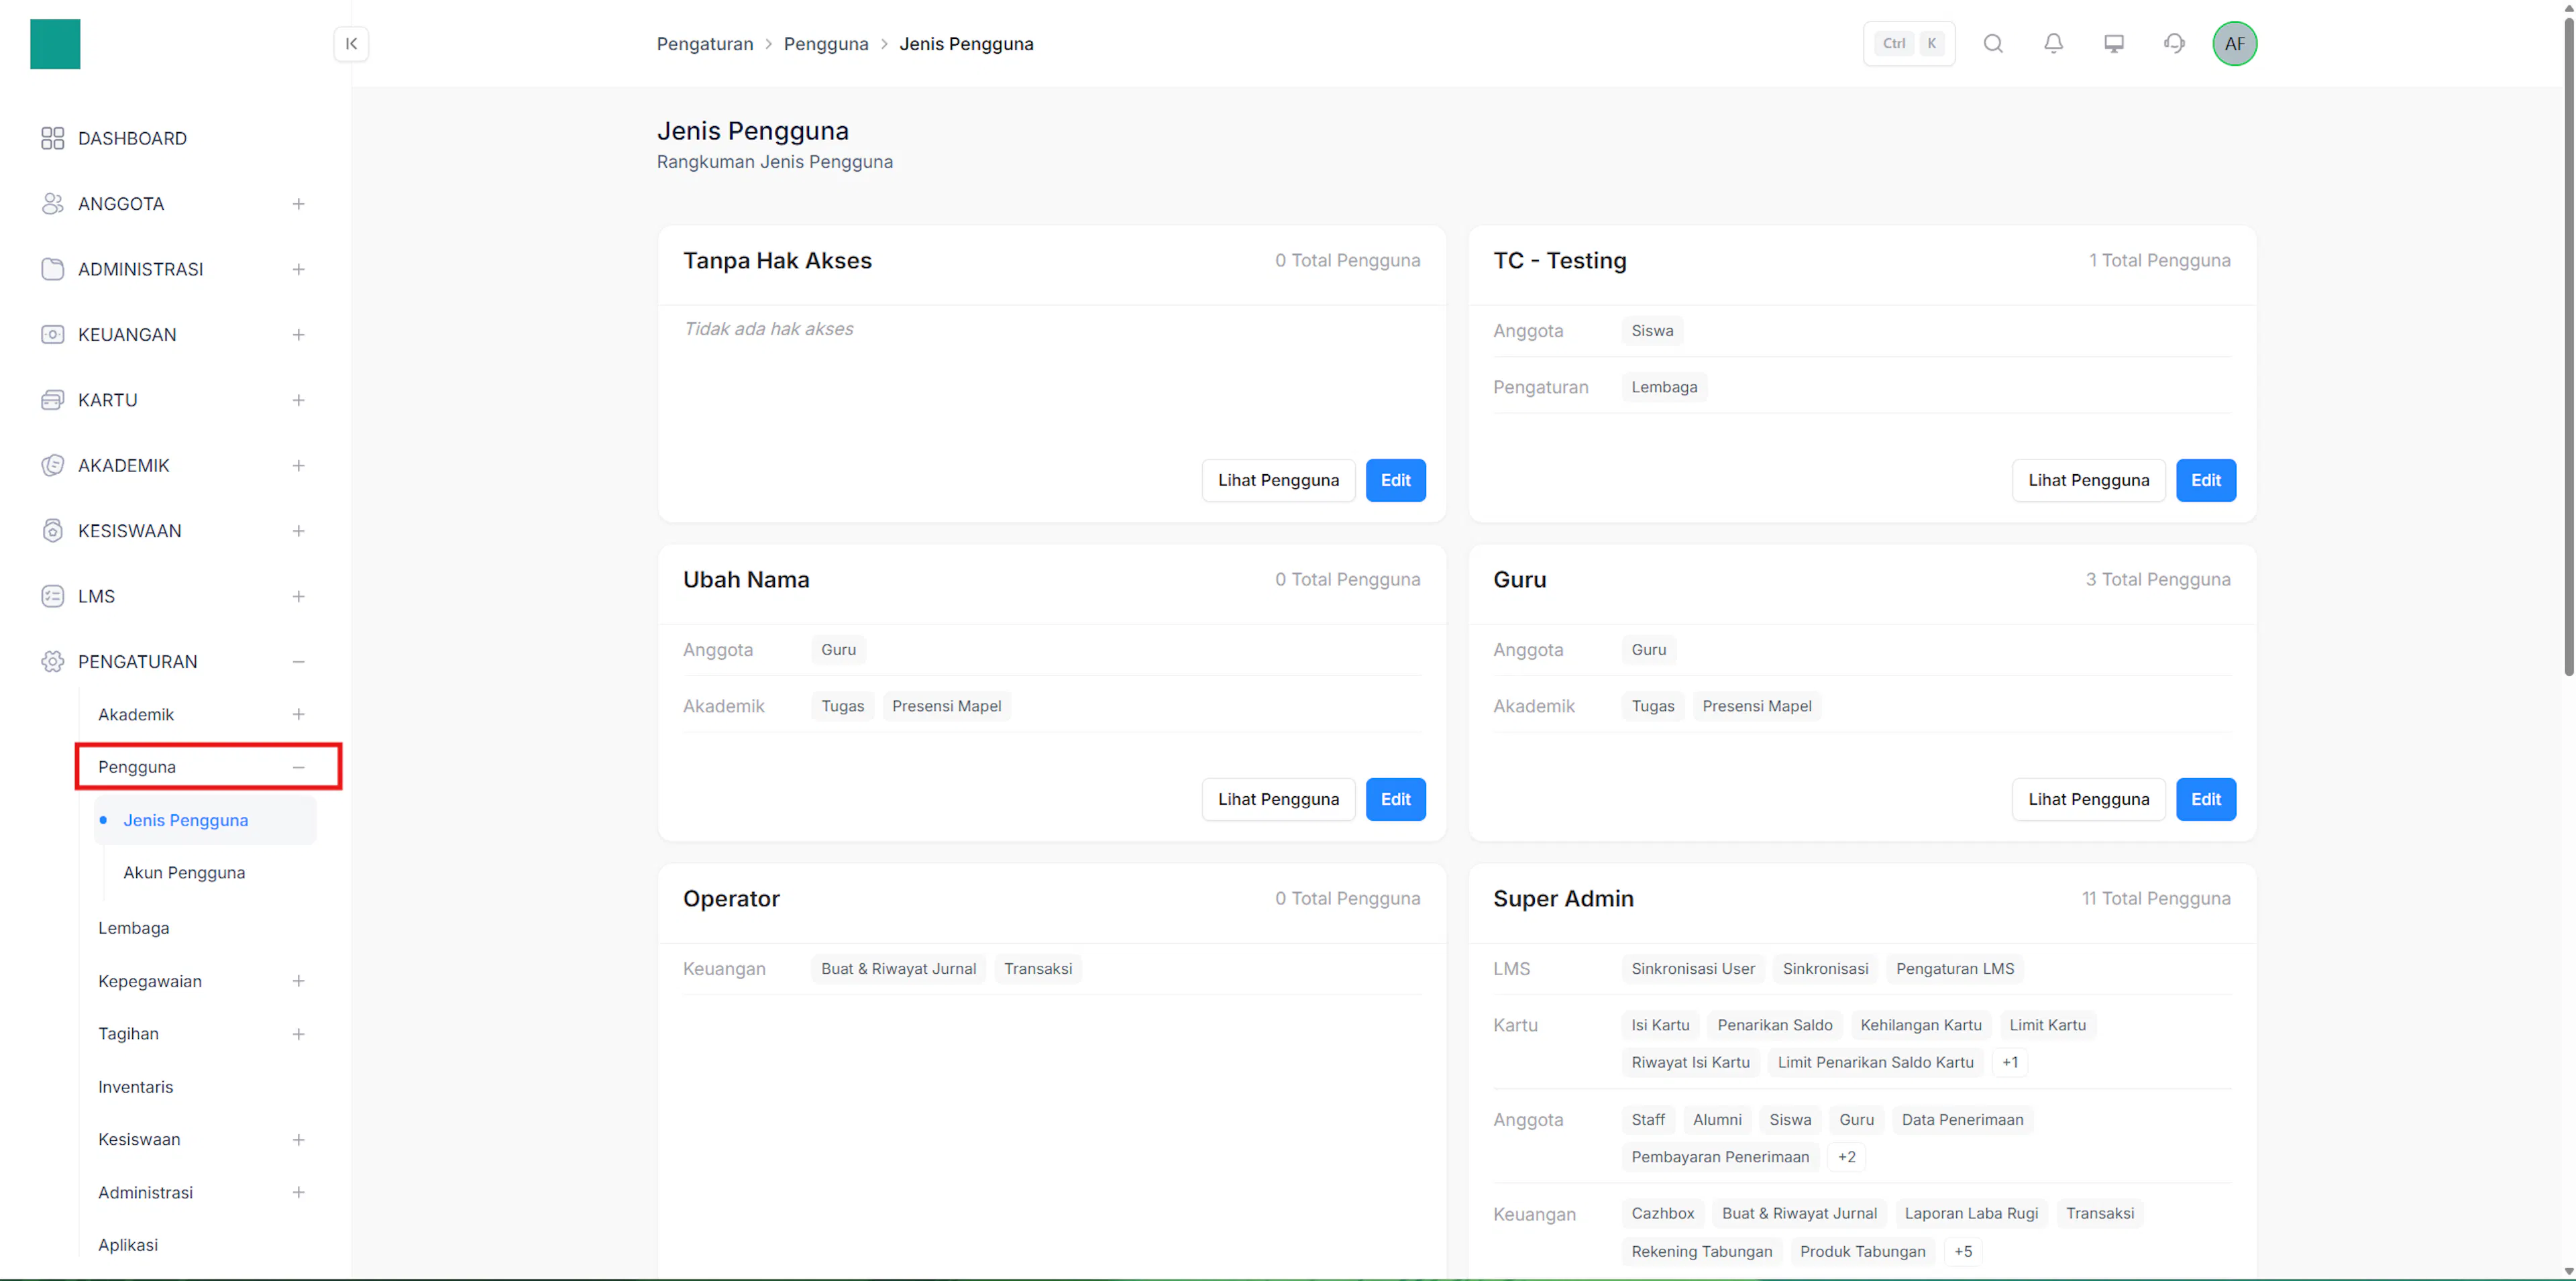Click Lihat Pengguna on TC - Testing card
The height and width of the screenshot is (1281, 2576).
[x=2088, y=480]
